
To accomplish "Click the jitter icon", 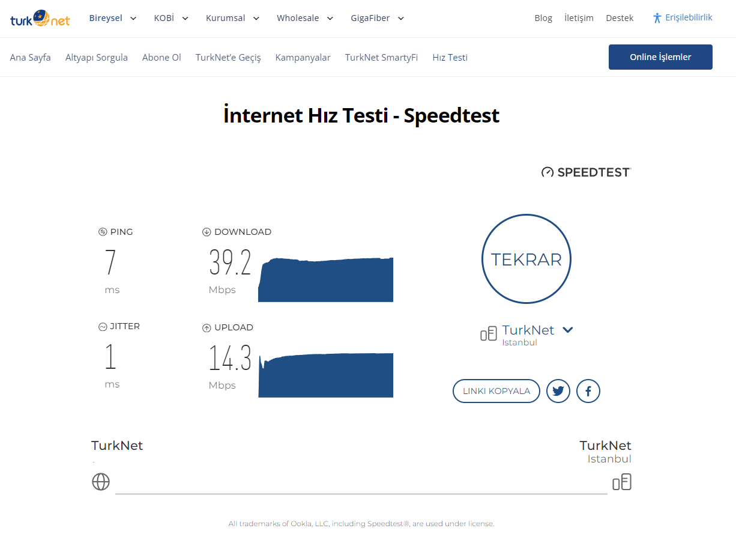I will click(103, 327).
